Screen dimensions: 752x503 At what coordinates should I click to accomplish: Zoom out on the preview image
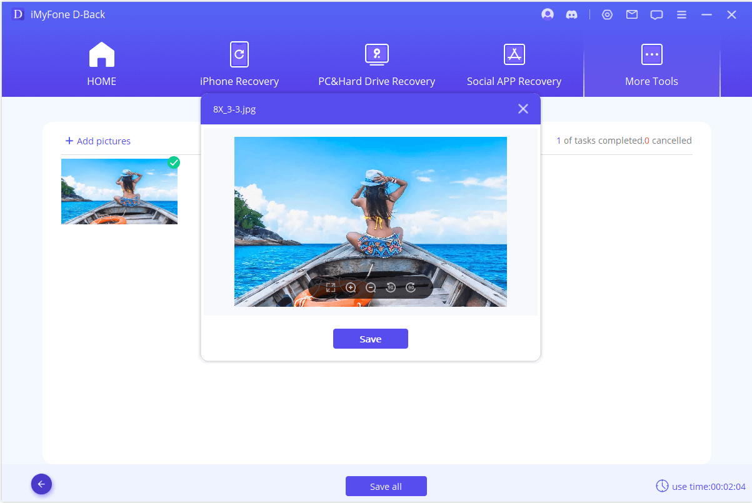371,287
